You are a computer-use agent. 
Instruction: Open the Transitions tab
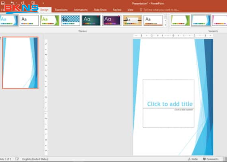(61, 10)
